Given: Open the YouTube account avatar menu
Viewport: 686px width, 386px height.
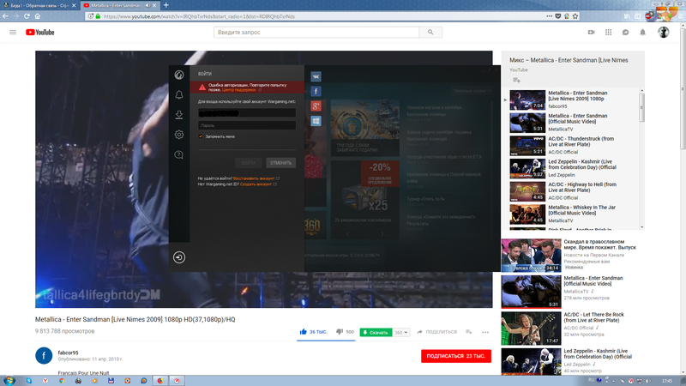Looking at the screenshot, I should click(663, 32).
